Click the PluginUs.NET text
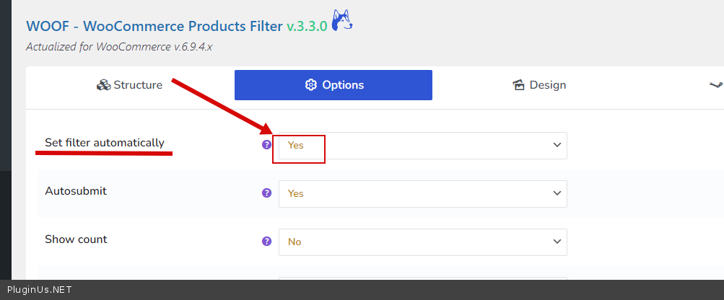This screenshot has height=300, width=724. 39,290
